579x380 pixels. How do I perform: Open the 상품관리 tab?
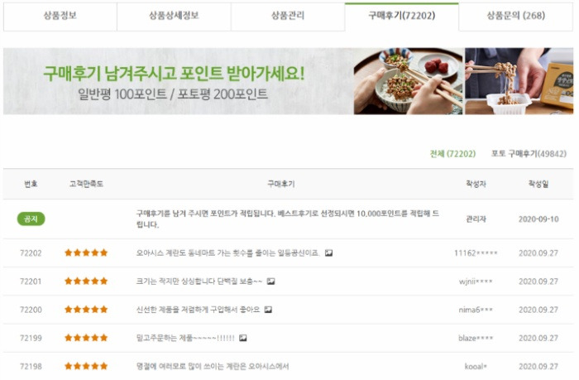288,17
